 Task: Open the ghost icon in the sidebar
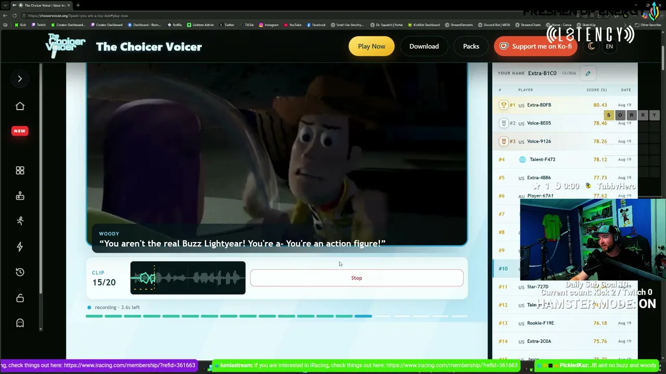coord(20,323)
